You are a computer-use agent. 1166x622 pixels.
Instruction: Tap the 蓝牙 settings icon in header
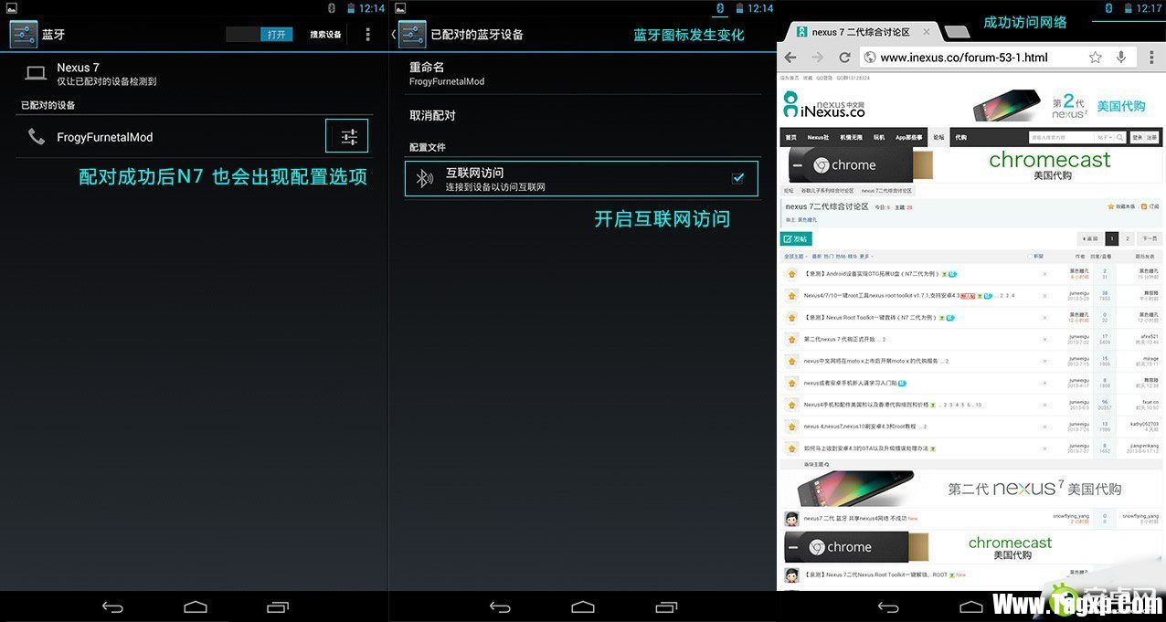23,35
